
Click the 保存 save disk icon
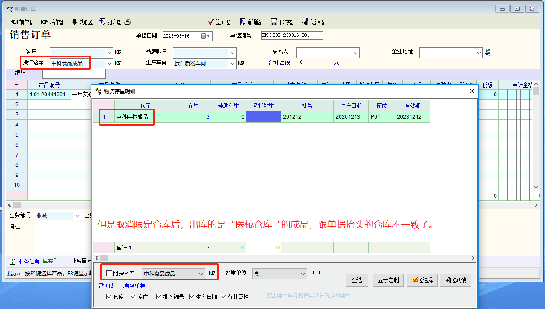pyautogui.click(x=274, y=22)
